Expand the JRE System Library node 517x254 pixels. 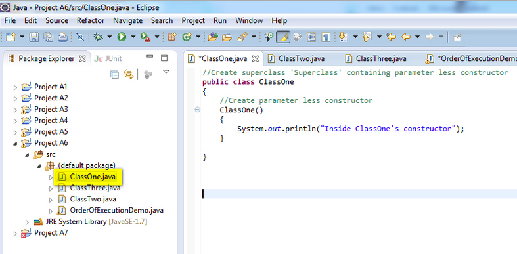[x=28, y=222]
